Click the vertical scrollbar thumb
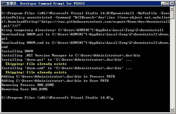The image size is (176, 114). tap(172, 15)
